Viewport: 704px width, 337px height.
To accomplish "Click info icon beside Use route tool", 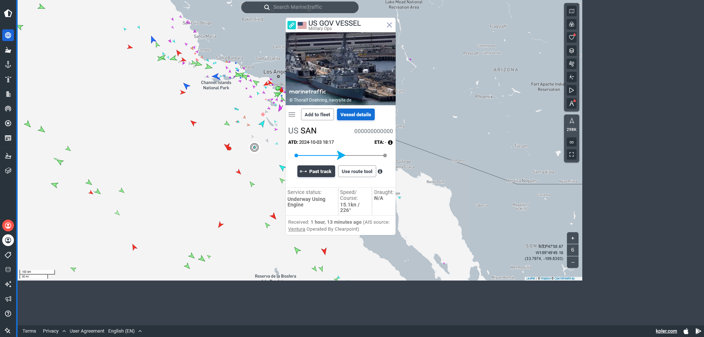I will 380,171.
